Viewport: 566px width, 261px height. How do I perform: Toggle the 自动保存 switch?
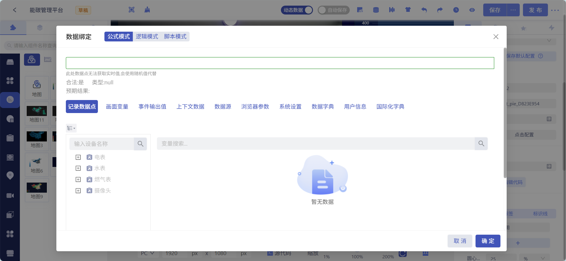[334, 10]
